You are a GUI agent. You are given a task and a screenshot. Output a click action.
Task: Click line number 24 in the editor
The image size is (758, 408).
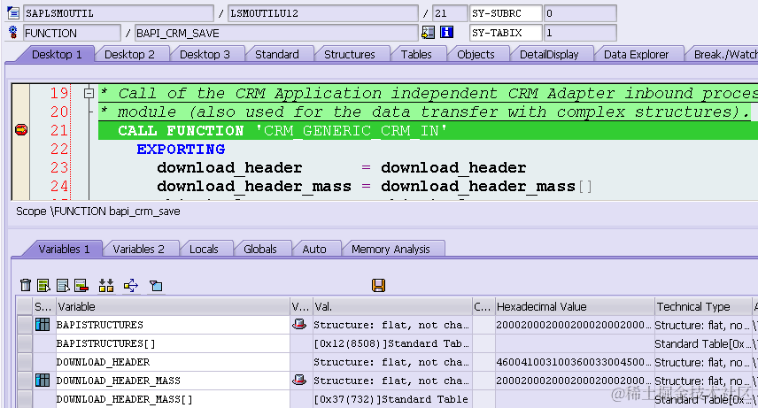tap(60, 186)
